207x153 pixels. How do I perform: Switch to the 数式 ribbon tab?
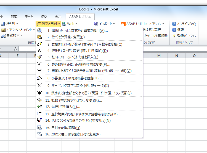point(14,16)
